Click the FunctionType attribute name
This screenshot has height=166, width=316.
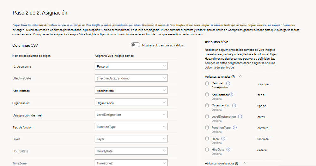(x=221, y=127)
